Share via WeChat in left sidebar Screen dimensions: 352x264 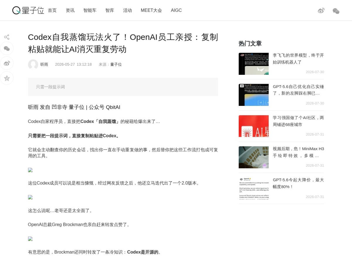pyautogui.click(x=7, y=48)
